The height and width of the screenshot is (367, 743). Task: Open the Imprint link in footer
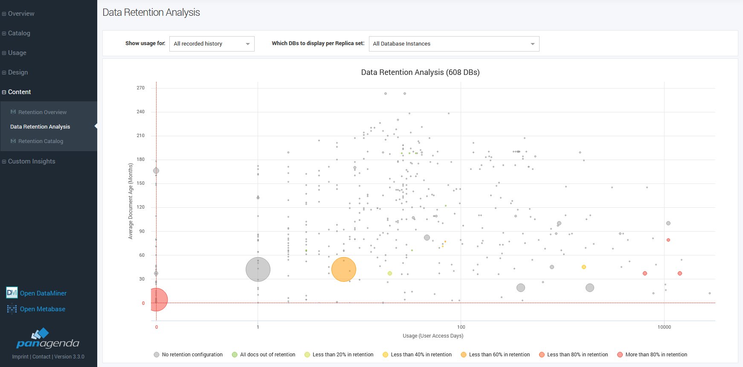pyautogui.click(x=20, y=357)
